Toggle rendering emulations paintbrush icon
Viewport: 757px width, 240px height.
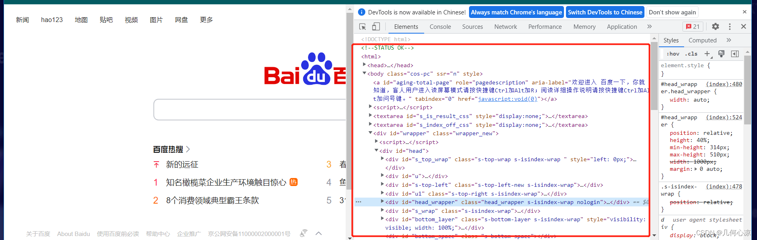pyautogui.click(x=721, y=54)
